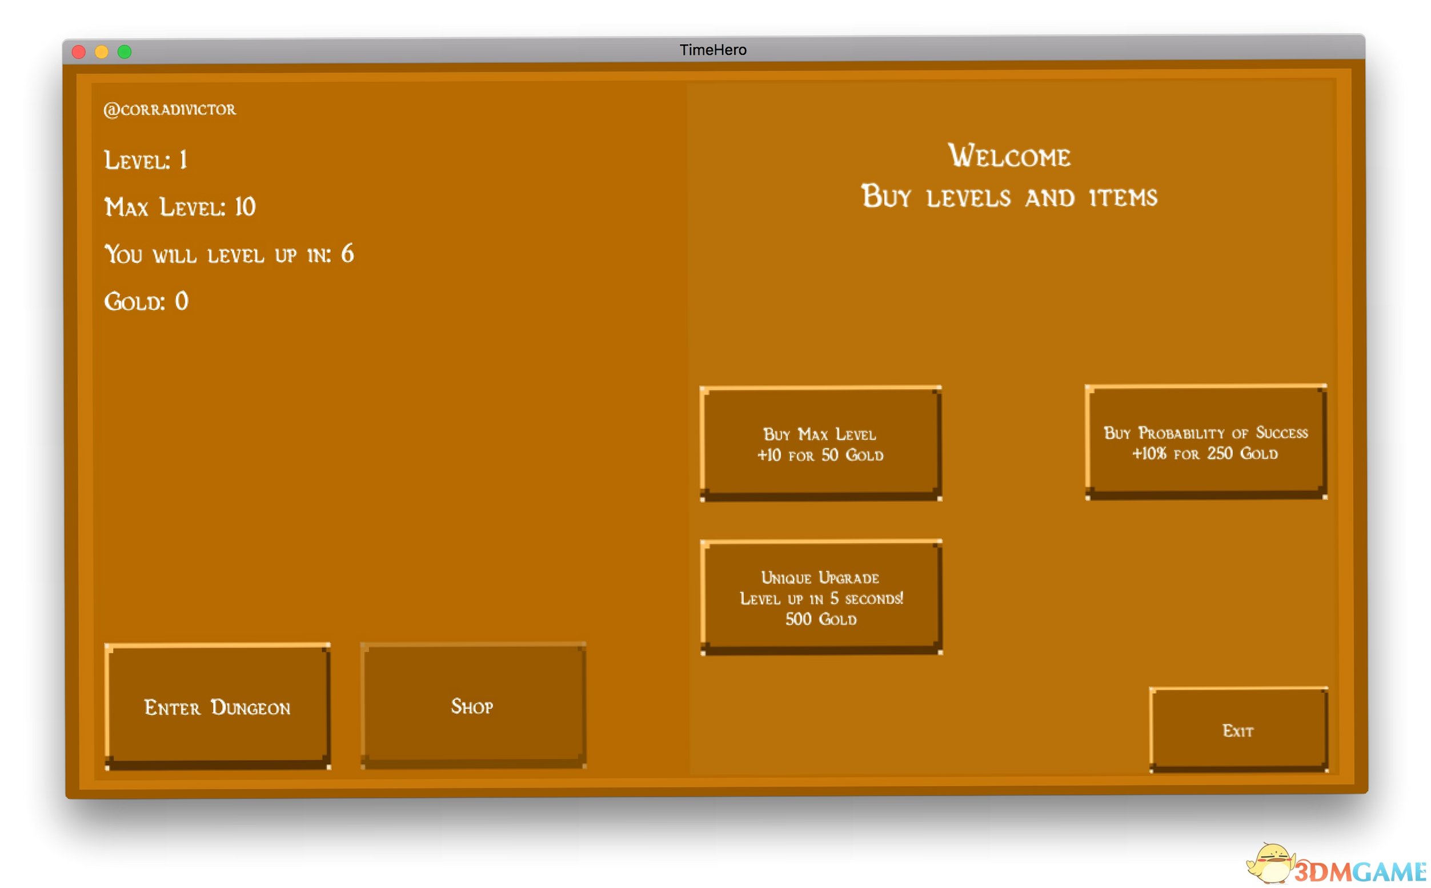The image size is (1431, 888).
Task: Click the 'You will level up in' countdown
Action: point(229,254)
